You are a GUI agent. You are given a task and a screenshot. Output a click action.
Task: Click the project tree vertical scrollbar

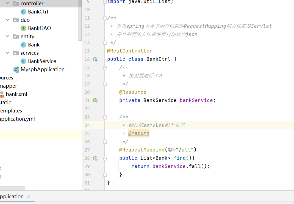coord(80,20)
